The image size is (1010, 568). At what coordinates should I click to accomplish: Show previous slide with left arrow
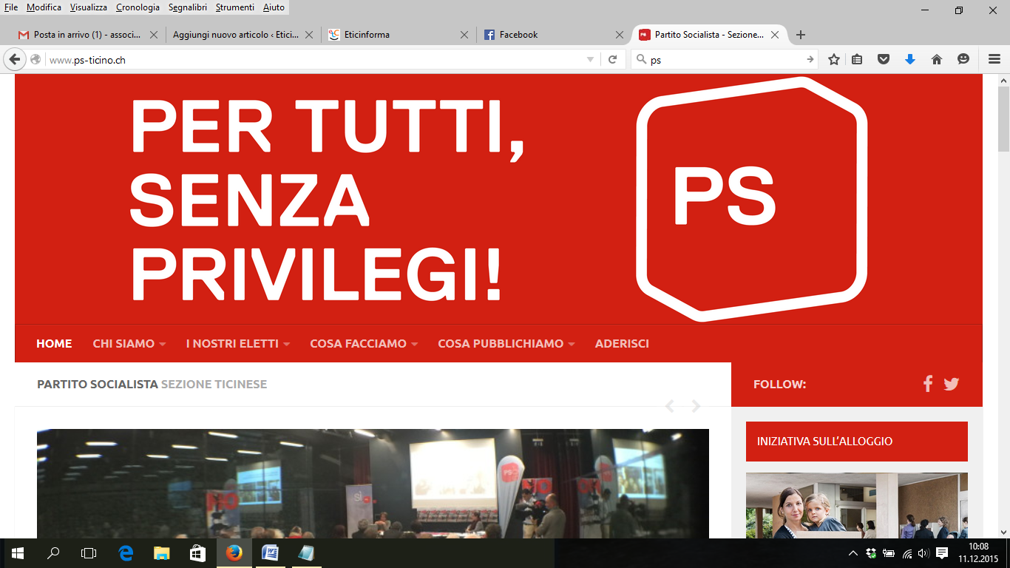pyautogui.click(x=670, y=406)
